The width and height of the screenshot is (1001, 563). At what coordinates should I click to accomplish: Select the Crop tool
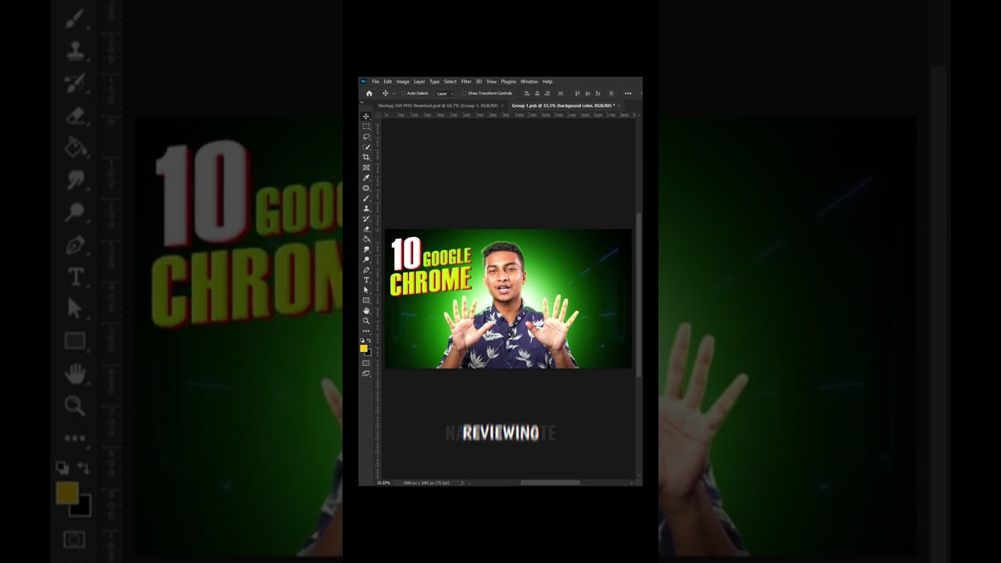pyautogui.click(x=365, y=157)
